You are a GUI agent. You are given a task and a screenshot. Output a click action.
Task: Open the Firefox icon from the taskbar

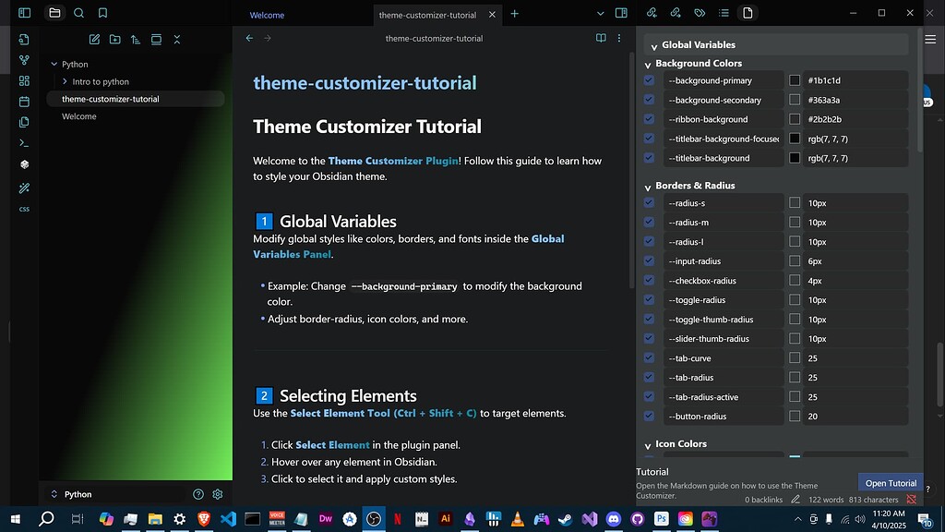coord(205,519)
